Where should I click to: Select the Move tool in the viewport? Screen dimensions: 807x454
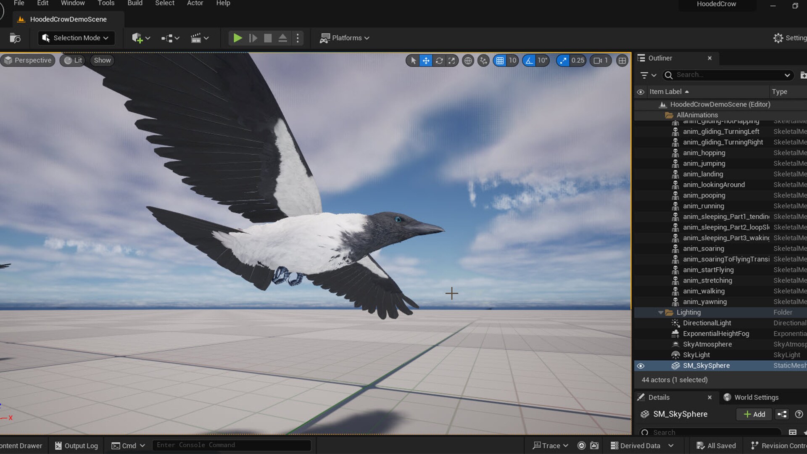(x=426, y=61)
